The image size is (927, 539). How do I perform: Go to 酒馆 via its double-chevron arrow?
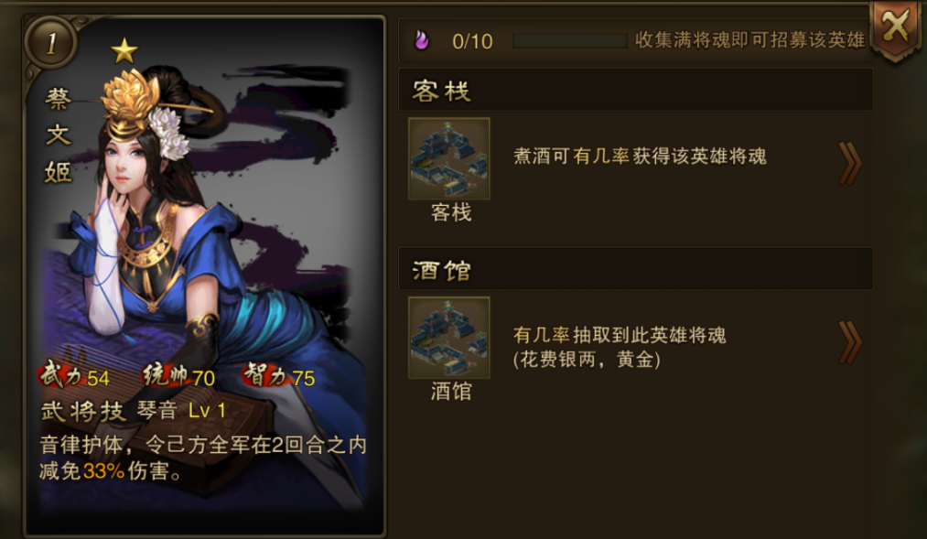[x=850, y=342]
